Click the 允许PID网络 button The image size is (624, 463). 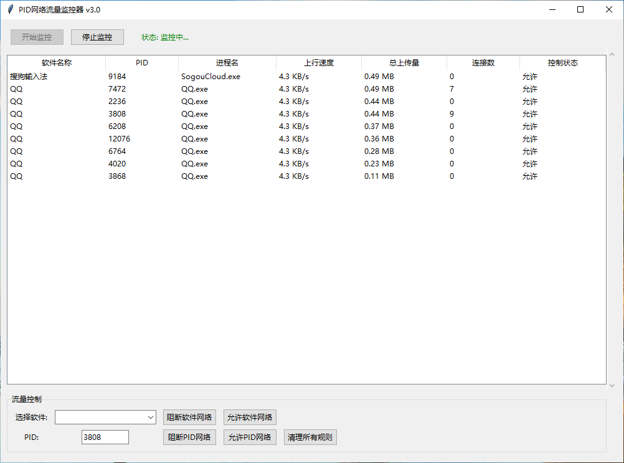point(250,437)
